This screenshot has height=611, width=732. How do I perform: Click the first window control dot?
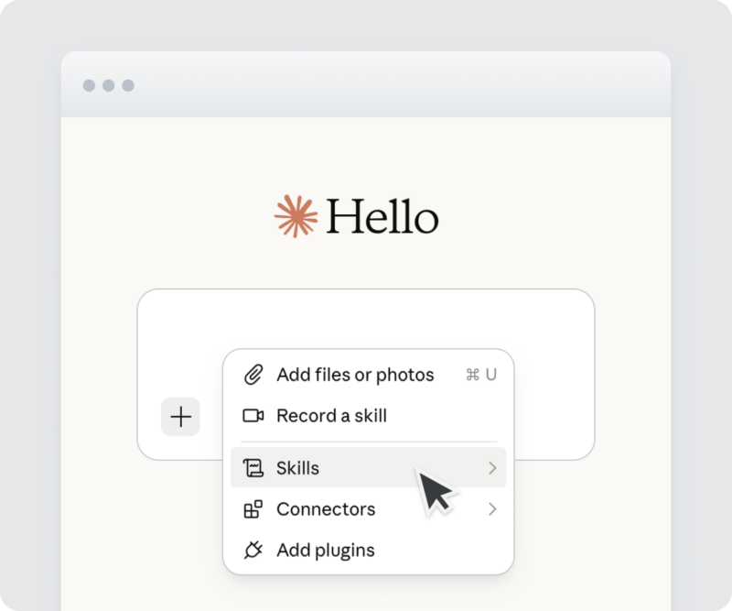pyautogui.click(x=89, y=85)
